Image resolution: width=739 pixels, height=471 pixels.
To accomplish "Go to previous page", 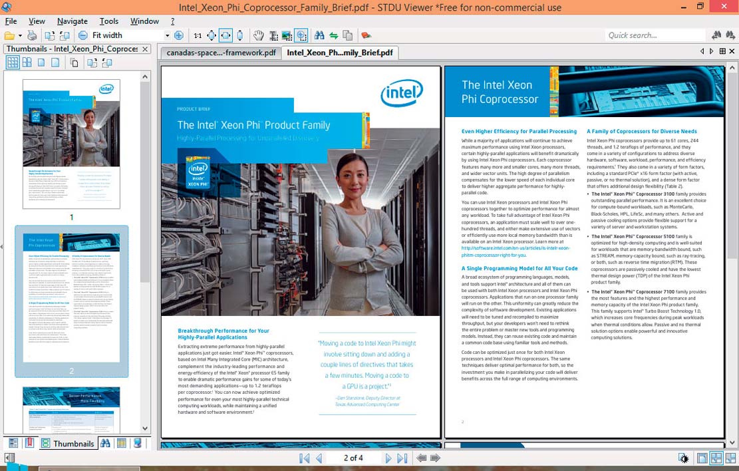I will coord(319,458).
